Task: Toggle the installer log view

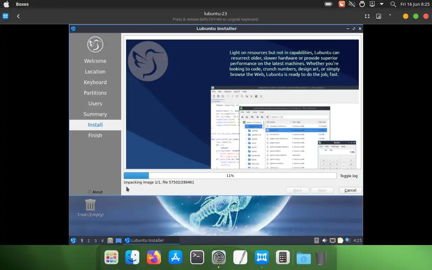Action: click(x=349, y=176)
